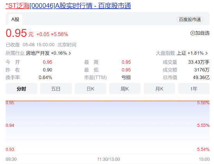Viewport: 214px width, 164px height.
Task: Switch to the 周K chart tab
Action: pos(125,89)
